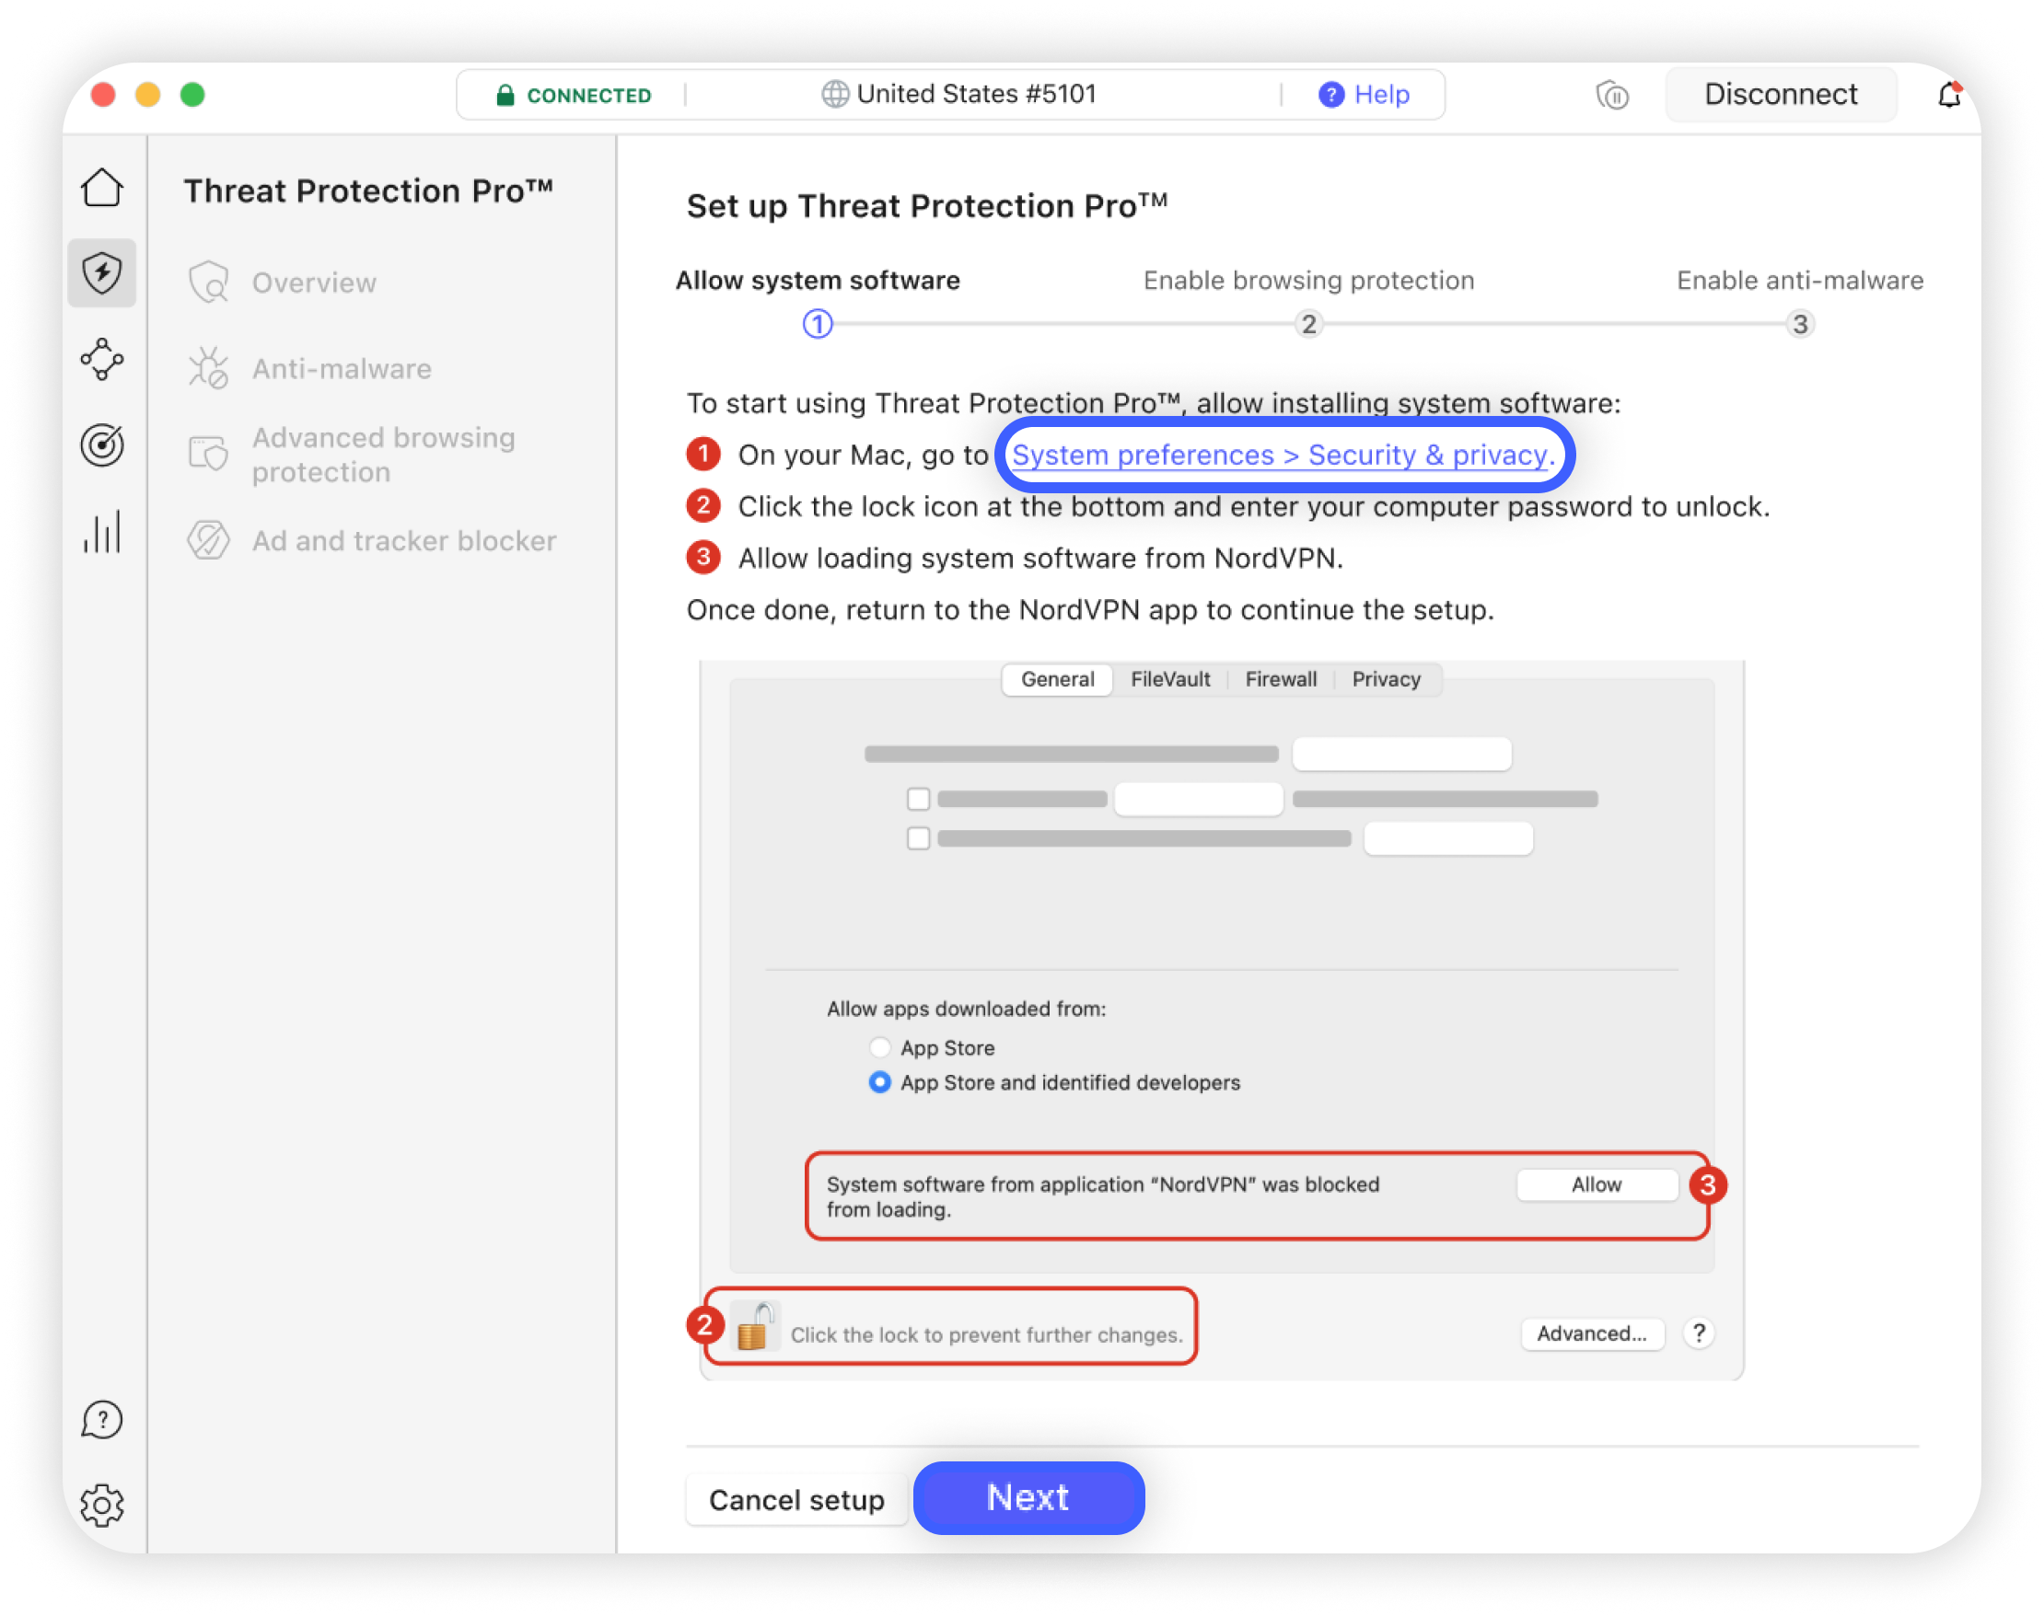Select the Threat Protection shield icon
The width and height of the screenshot is (2044, 1616).
click(x=102, y=273)
